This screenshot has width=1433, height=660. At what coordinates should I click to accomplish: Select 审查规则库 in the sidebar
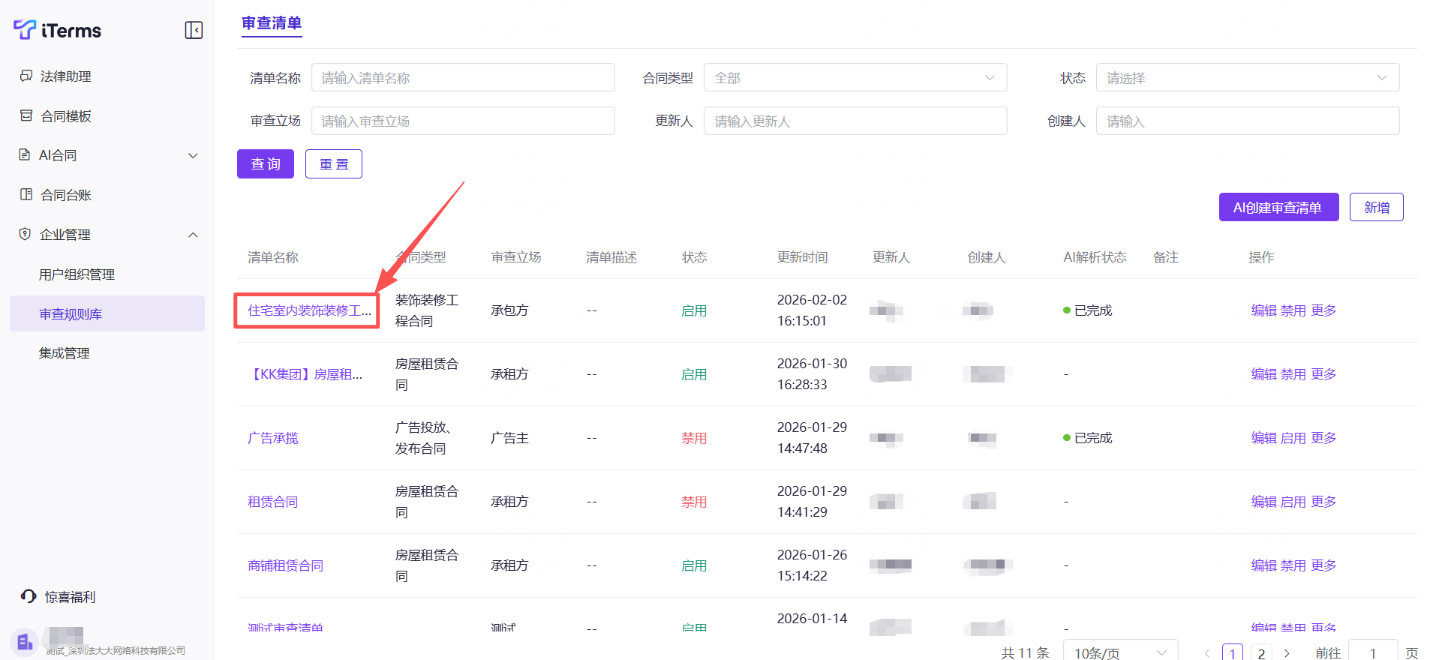[71, 314]
